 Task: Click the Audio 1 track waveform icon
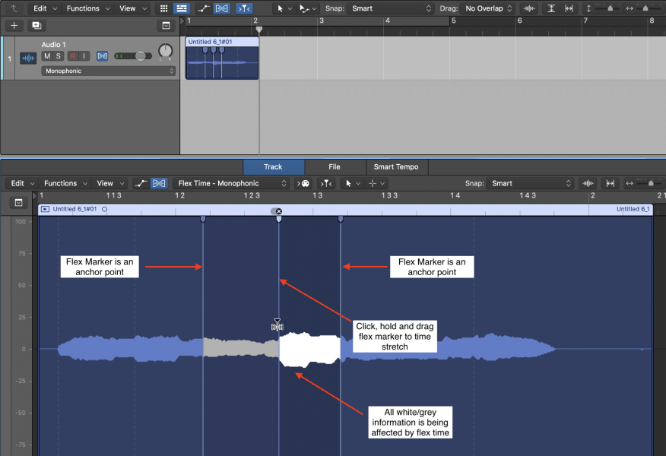coord(28,58)
